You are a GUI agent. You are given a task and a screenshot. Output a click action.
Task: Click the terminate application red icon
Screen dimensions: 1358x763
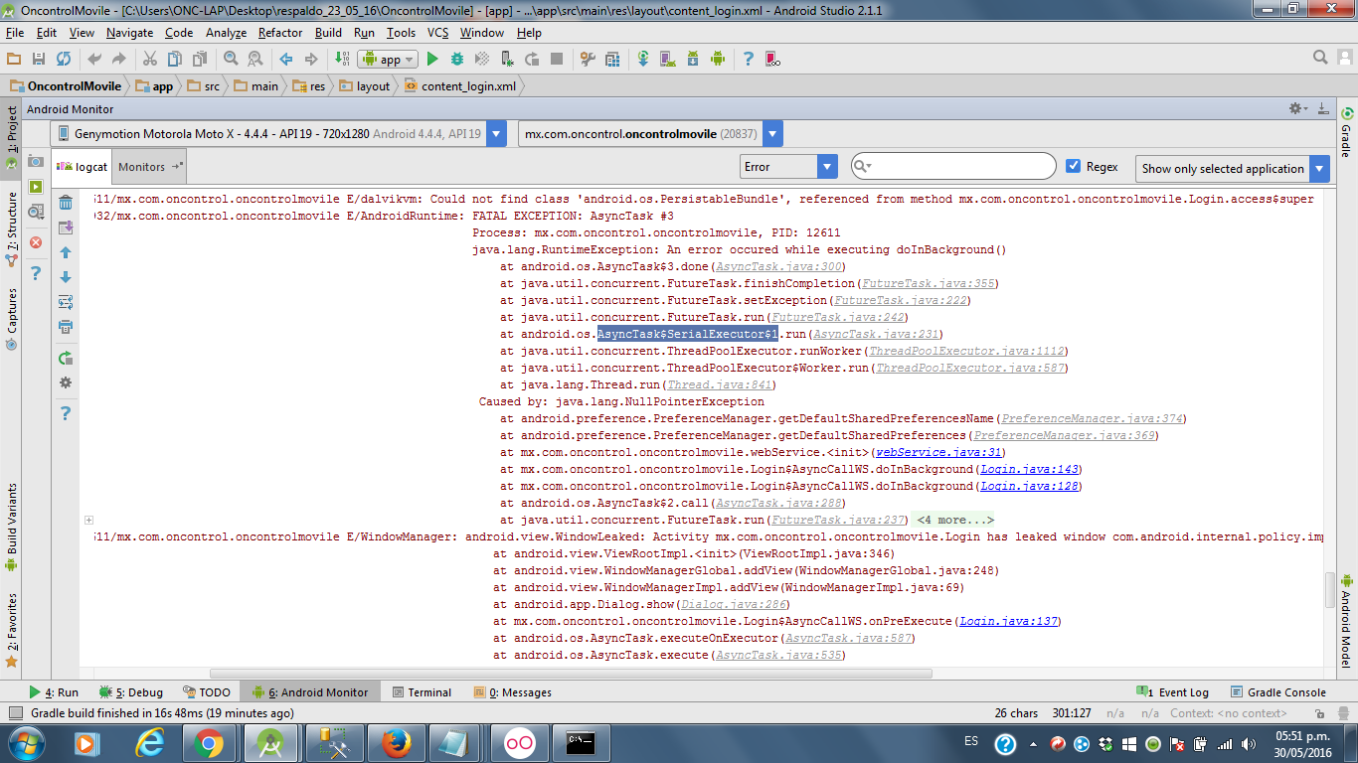pyautogui.click(x=36, y=242)
